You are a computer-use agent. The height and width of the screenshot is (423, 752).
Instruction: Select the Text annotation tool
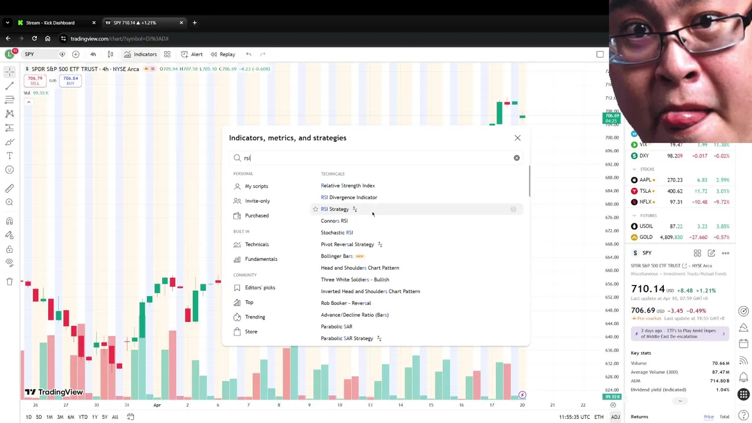pyautogui.click(x=9, y=156)
